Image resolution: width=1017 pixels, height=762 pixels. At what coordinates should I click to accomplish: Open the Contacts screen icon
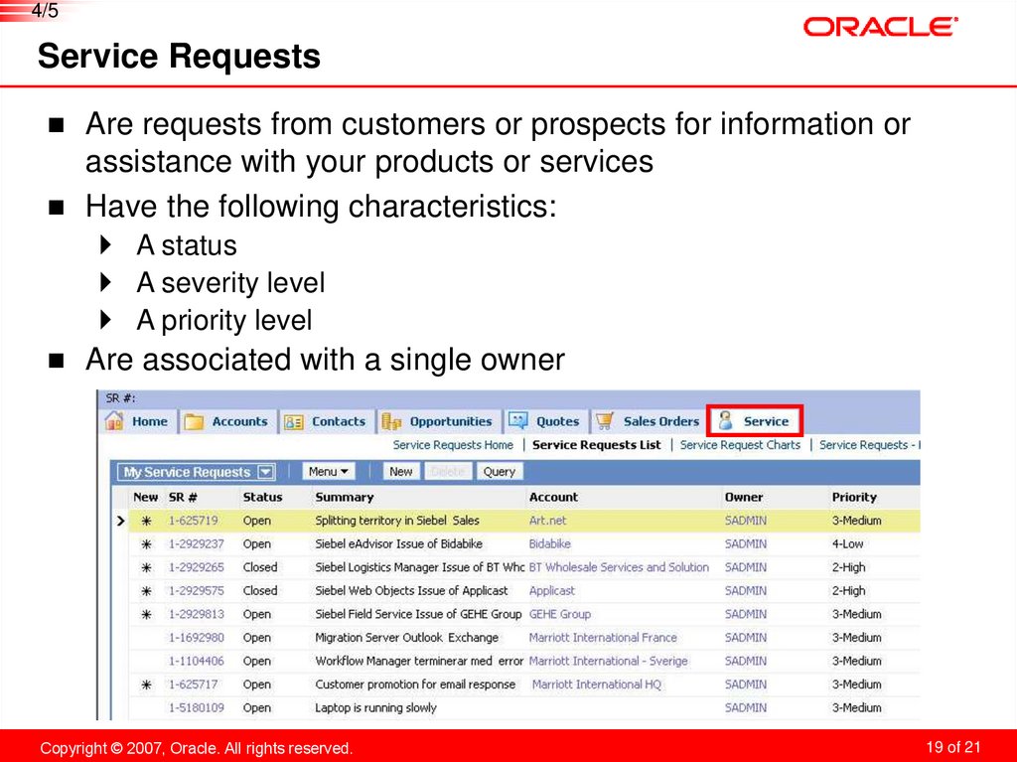[x=296, y=420]
